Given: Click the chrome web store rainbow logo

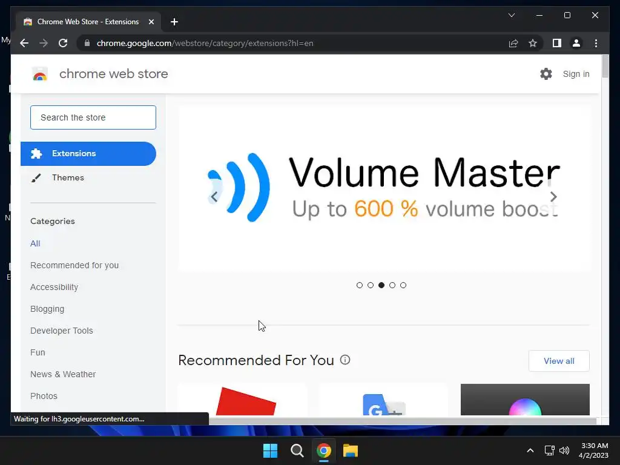Looking at the screenshot, I should [39, 74].
